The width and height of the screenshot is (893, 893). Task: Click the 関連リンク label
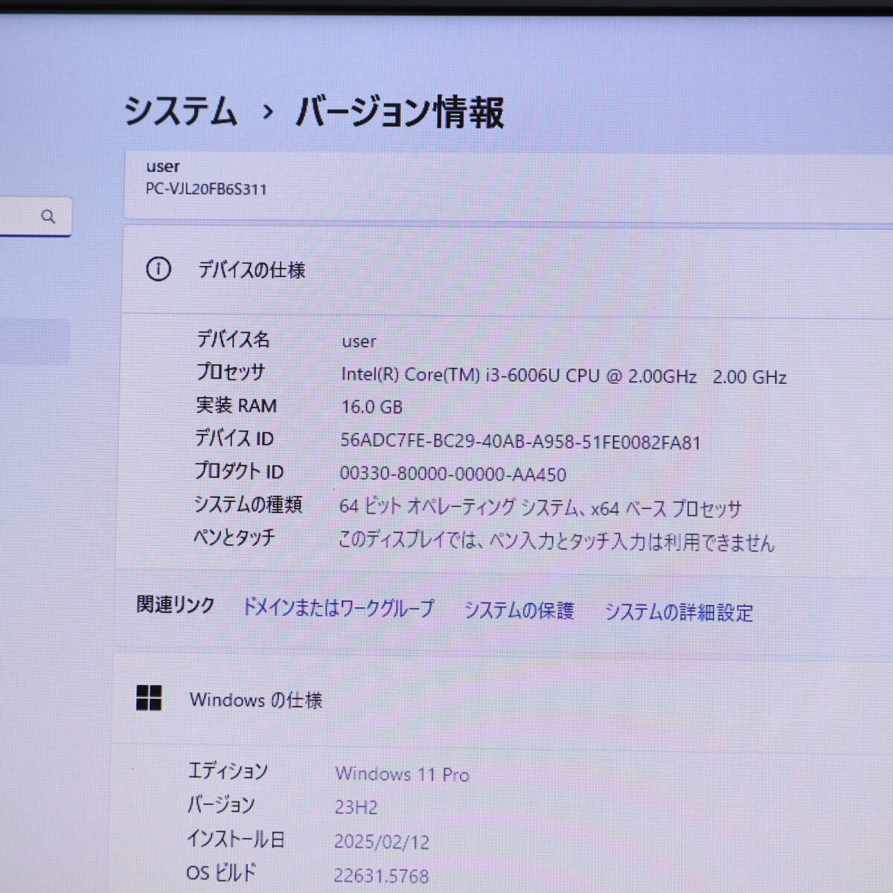pos(175,605)
